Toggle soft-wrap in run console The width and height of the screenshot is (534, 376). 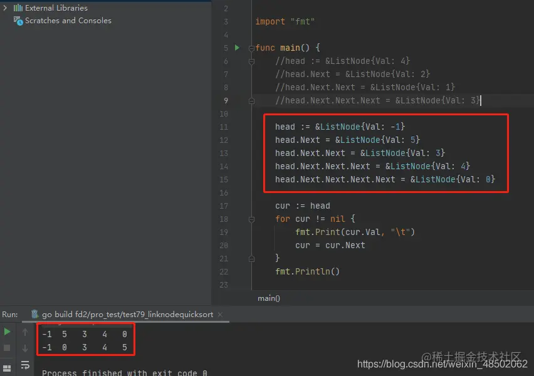25,365
